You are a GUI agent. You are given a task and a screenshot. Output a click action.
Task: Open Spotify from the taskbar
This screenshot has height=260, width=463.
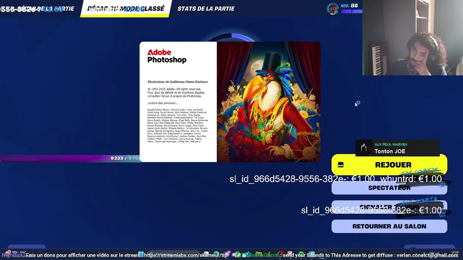coord(301,255)
